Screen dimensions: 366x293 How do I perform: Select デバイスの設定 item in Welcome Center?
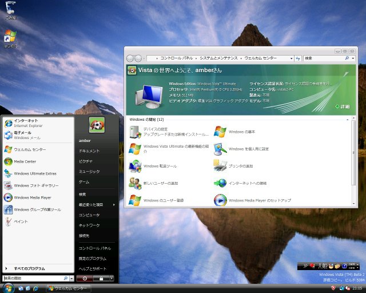pyautogui.click(x=169, y=132)
